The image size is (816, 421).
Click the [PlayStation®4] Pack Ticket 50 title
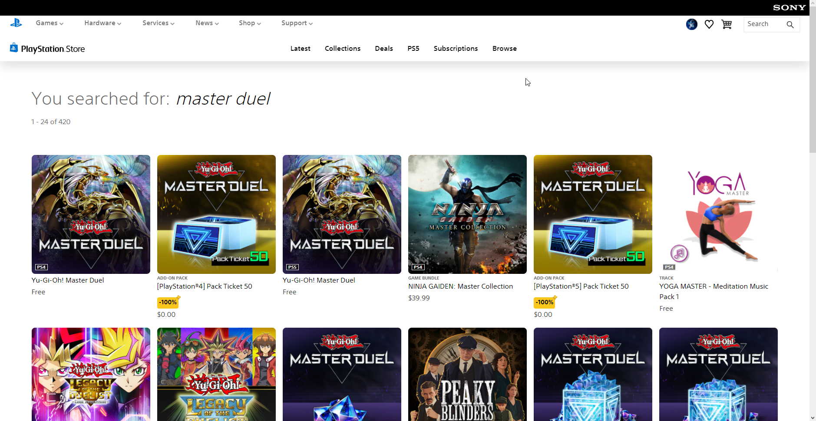205,286
